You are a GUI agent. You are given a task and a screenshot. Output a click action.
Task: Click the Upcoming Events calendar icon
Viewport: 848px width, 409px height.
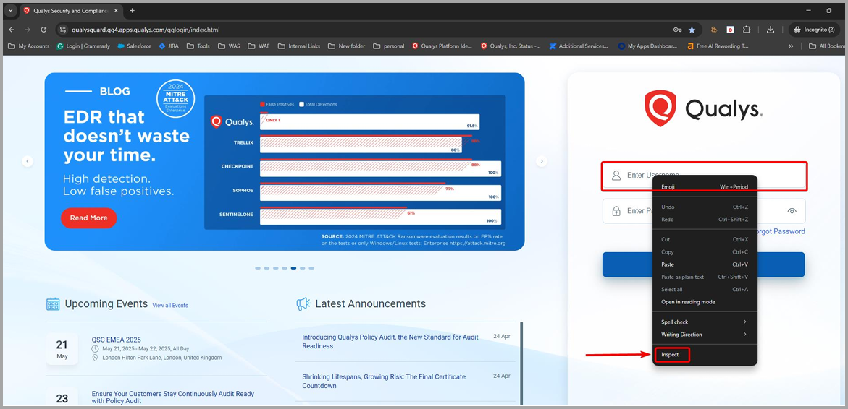(53, 303)
